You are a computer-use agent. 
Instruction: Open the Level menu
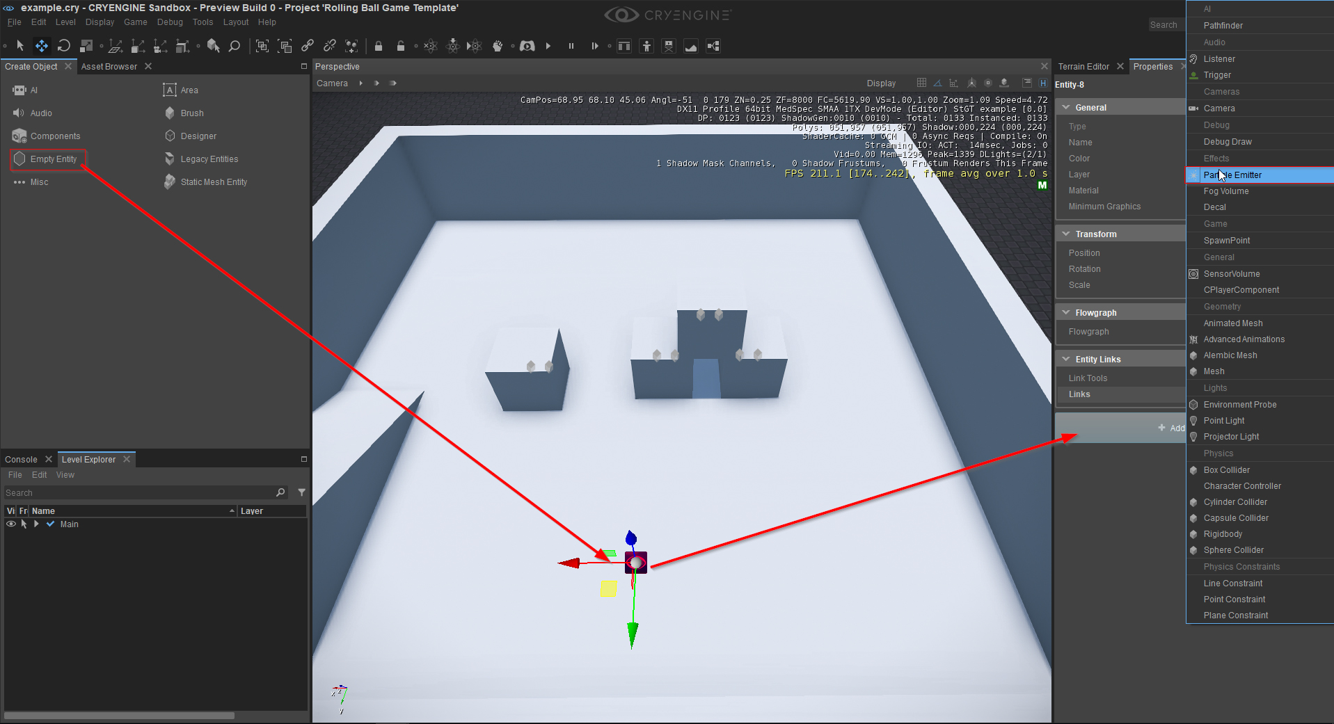click(65, 22)
